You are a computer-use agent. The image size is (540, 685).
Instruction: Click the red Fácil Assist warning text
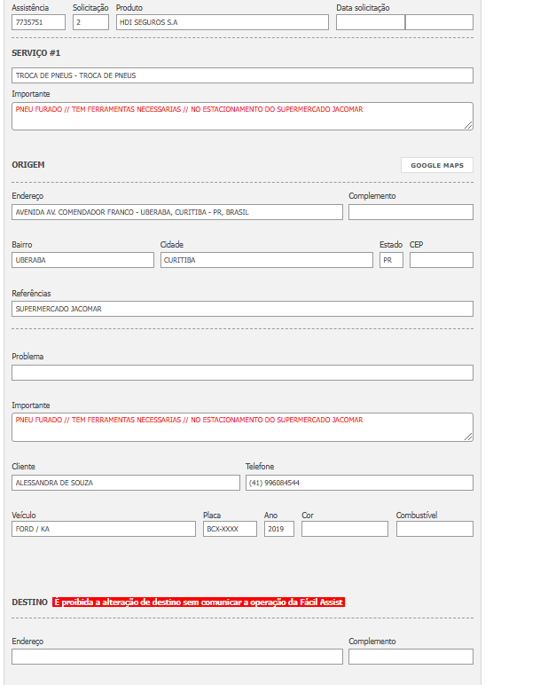pos(199,602)
